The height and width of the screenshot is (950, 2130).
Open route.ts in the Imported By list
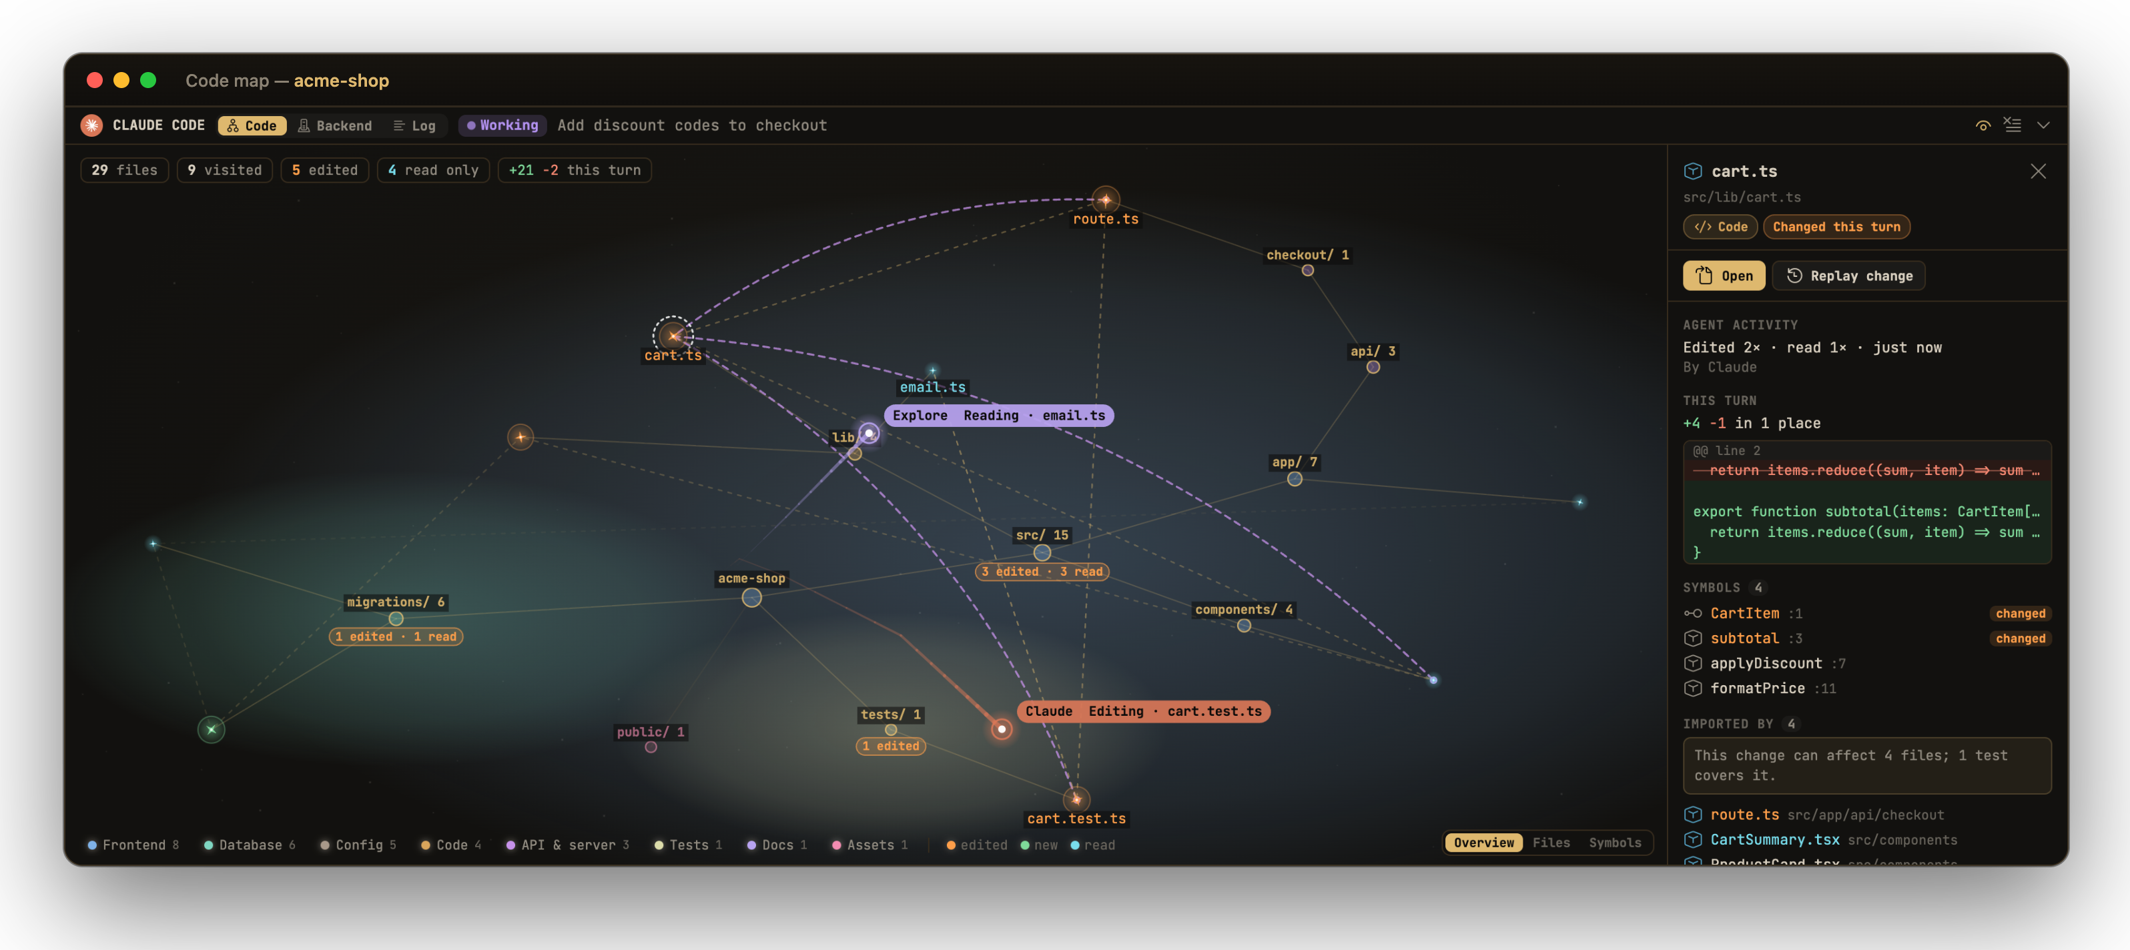(1867, 815)
